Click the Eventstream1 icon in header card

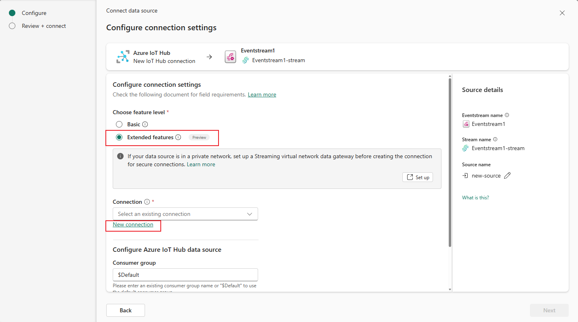coord(230,57)
